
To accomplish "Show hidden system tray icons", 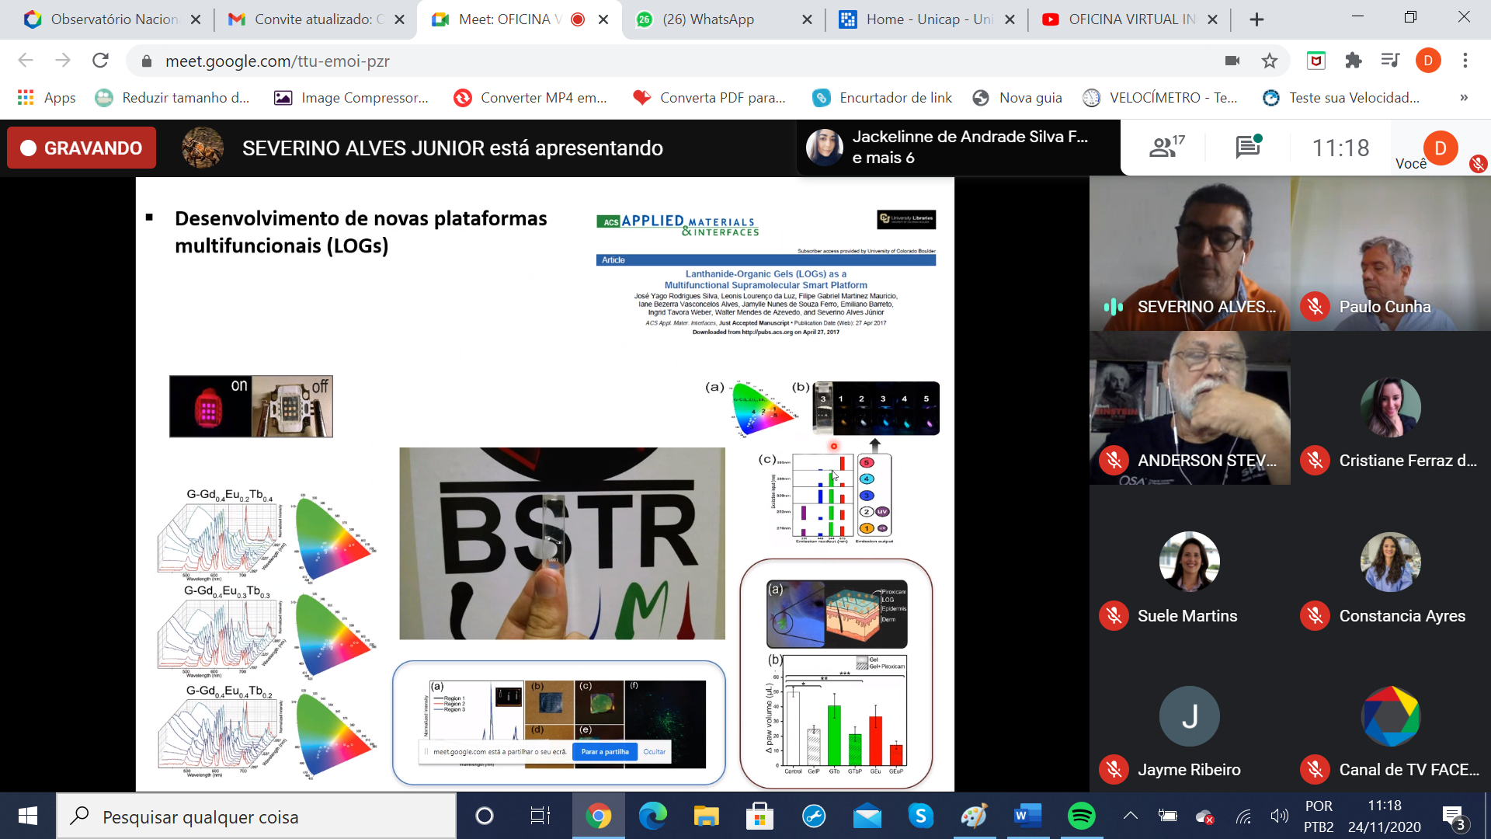I will pos(1131,816).
